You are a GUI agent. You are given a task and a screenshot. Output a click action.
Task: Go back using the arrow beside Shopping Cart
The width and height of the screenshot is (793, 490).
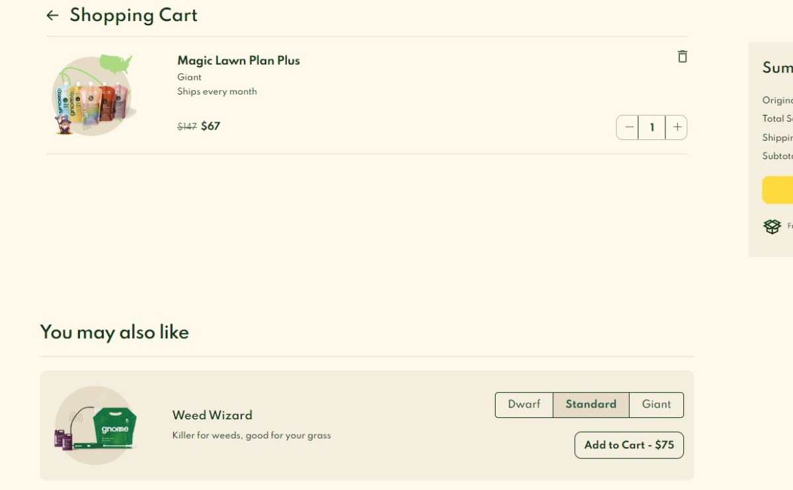click(53, 15)
